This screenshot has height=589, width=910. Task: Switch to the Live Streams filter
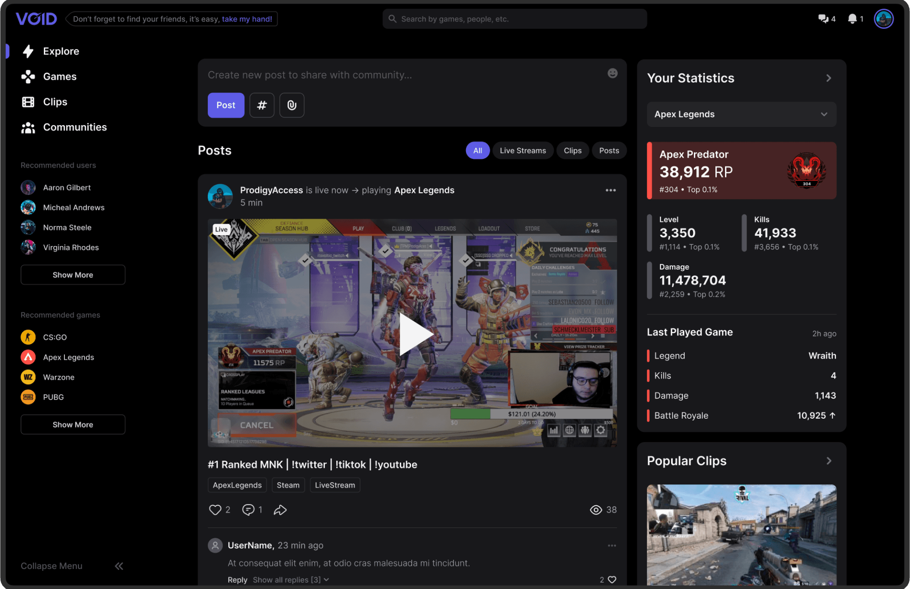pyautogui.click(x=523, y=150)
